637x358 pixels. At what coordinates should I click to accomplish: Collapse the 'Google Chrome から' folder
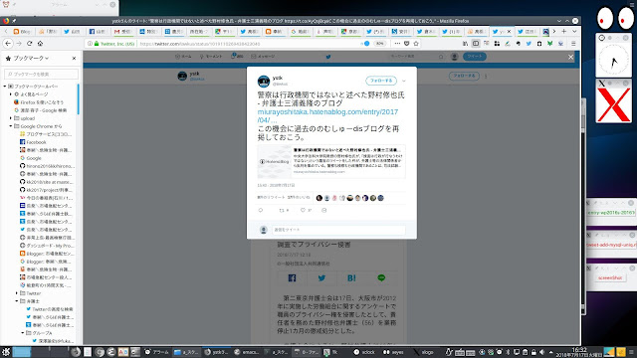(11, 126)
